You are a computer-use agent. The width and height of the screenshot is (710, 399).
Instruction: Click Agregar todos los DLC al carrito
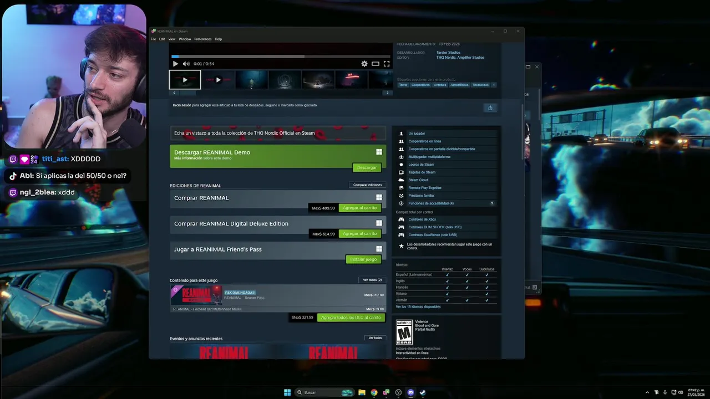[351, 318]
